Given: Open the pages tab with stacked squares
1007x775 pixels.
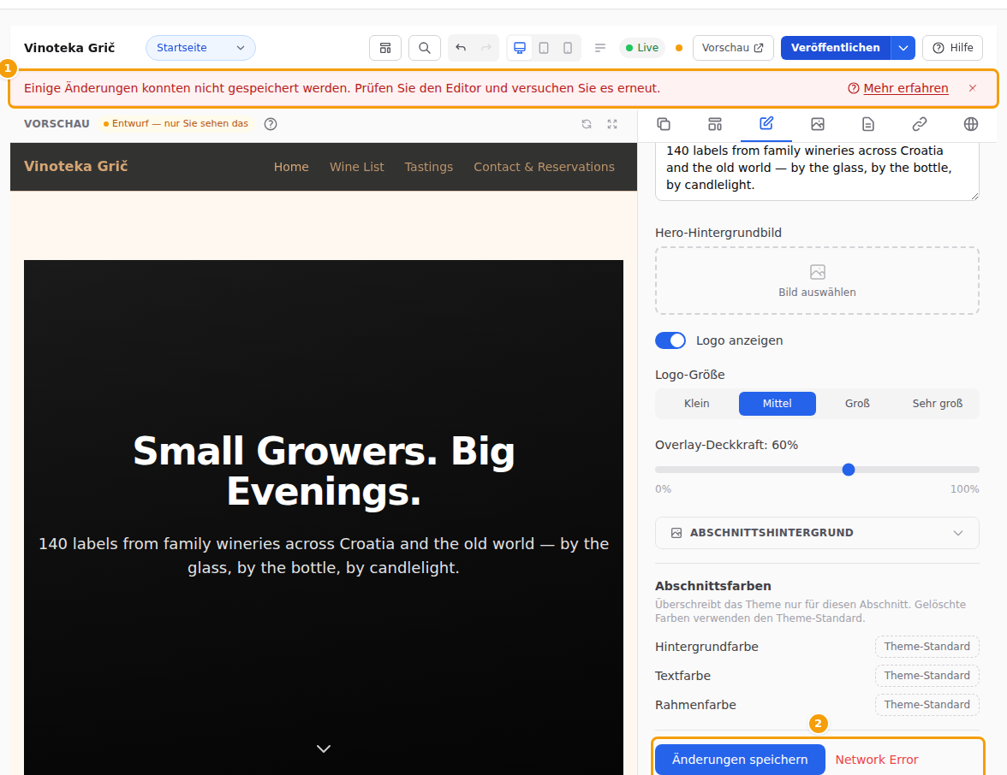Looking at the screenshot, I should point(664,124).
